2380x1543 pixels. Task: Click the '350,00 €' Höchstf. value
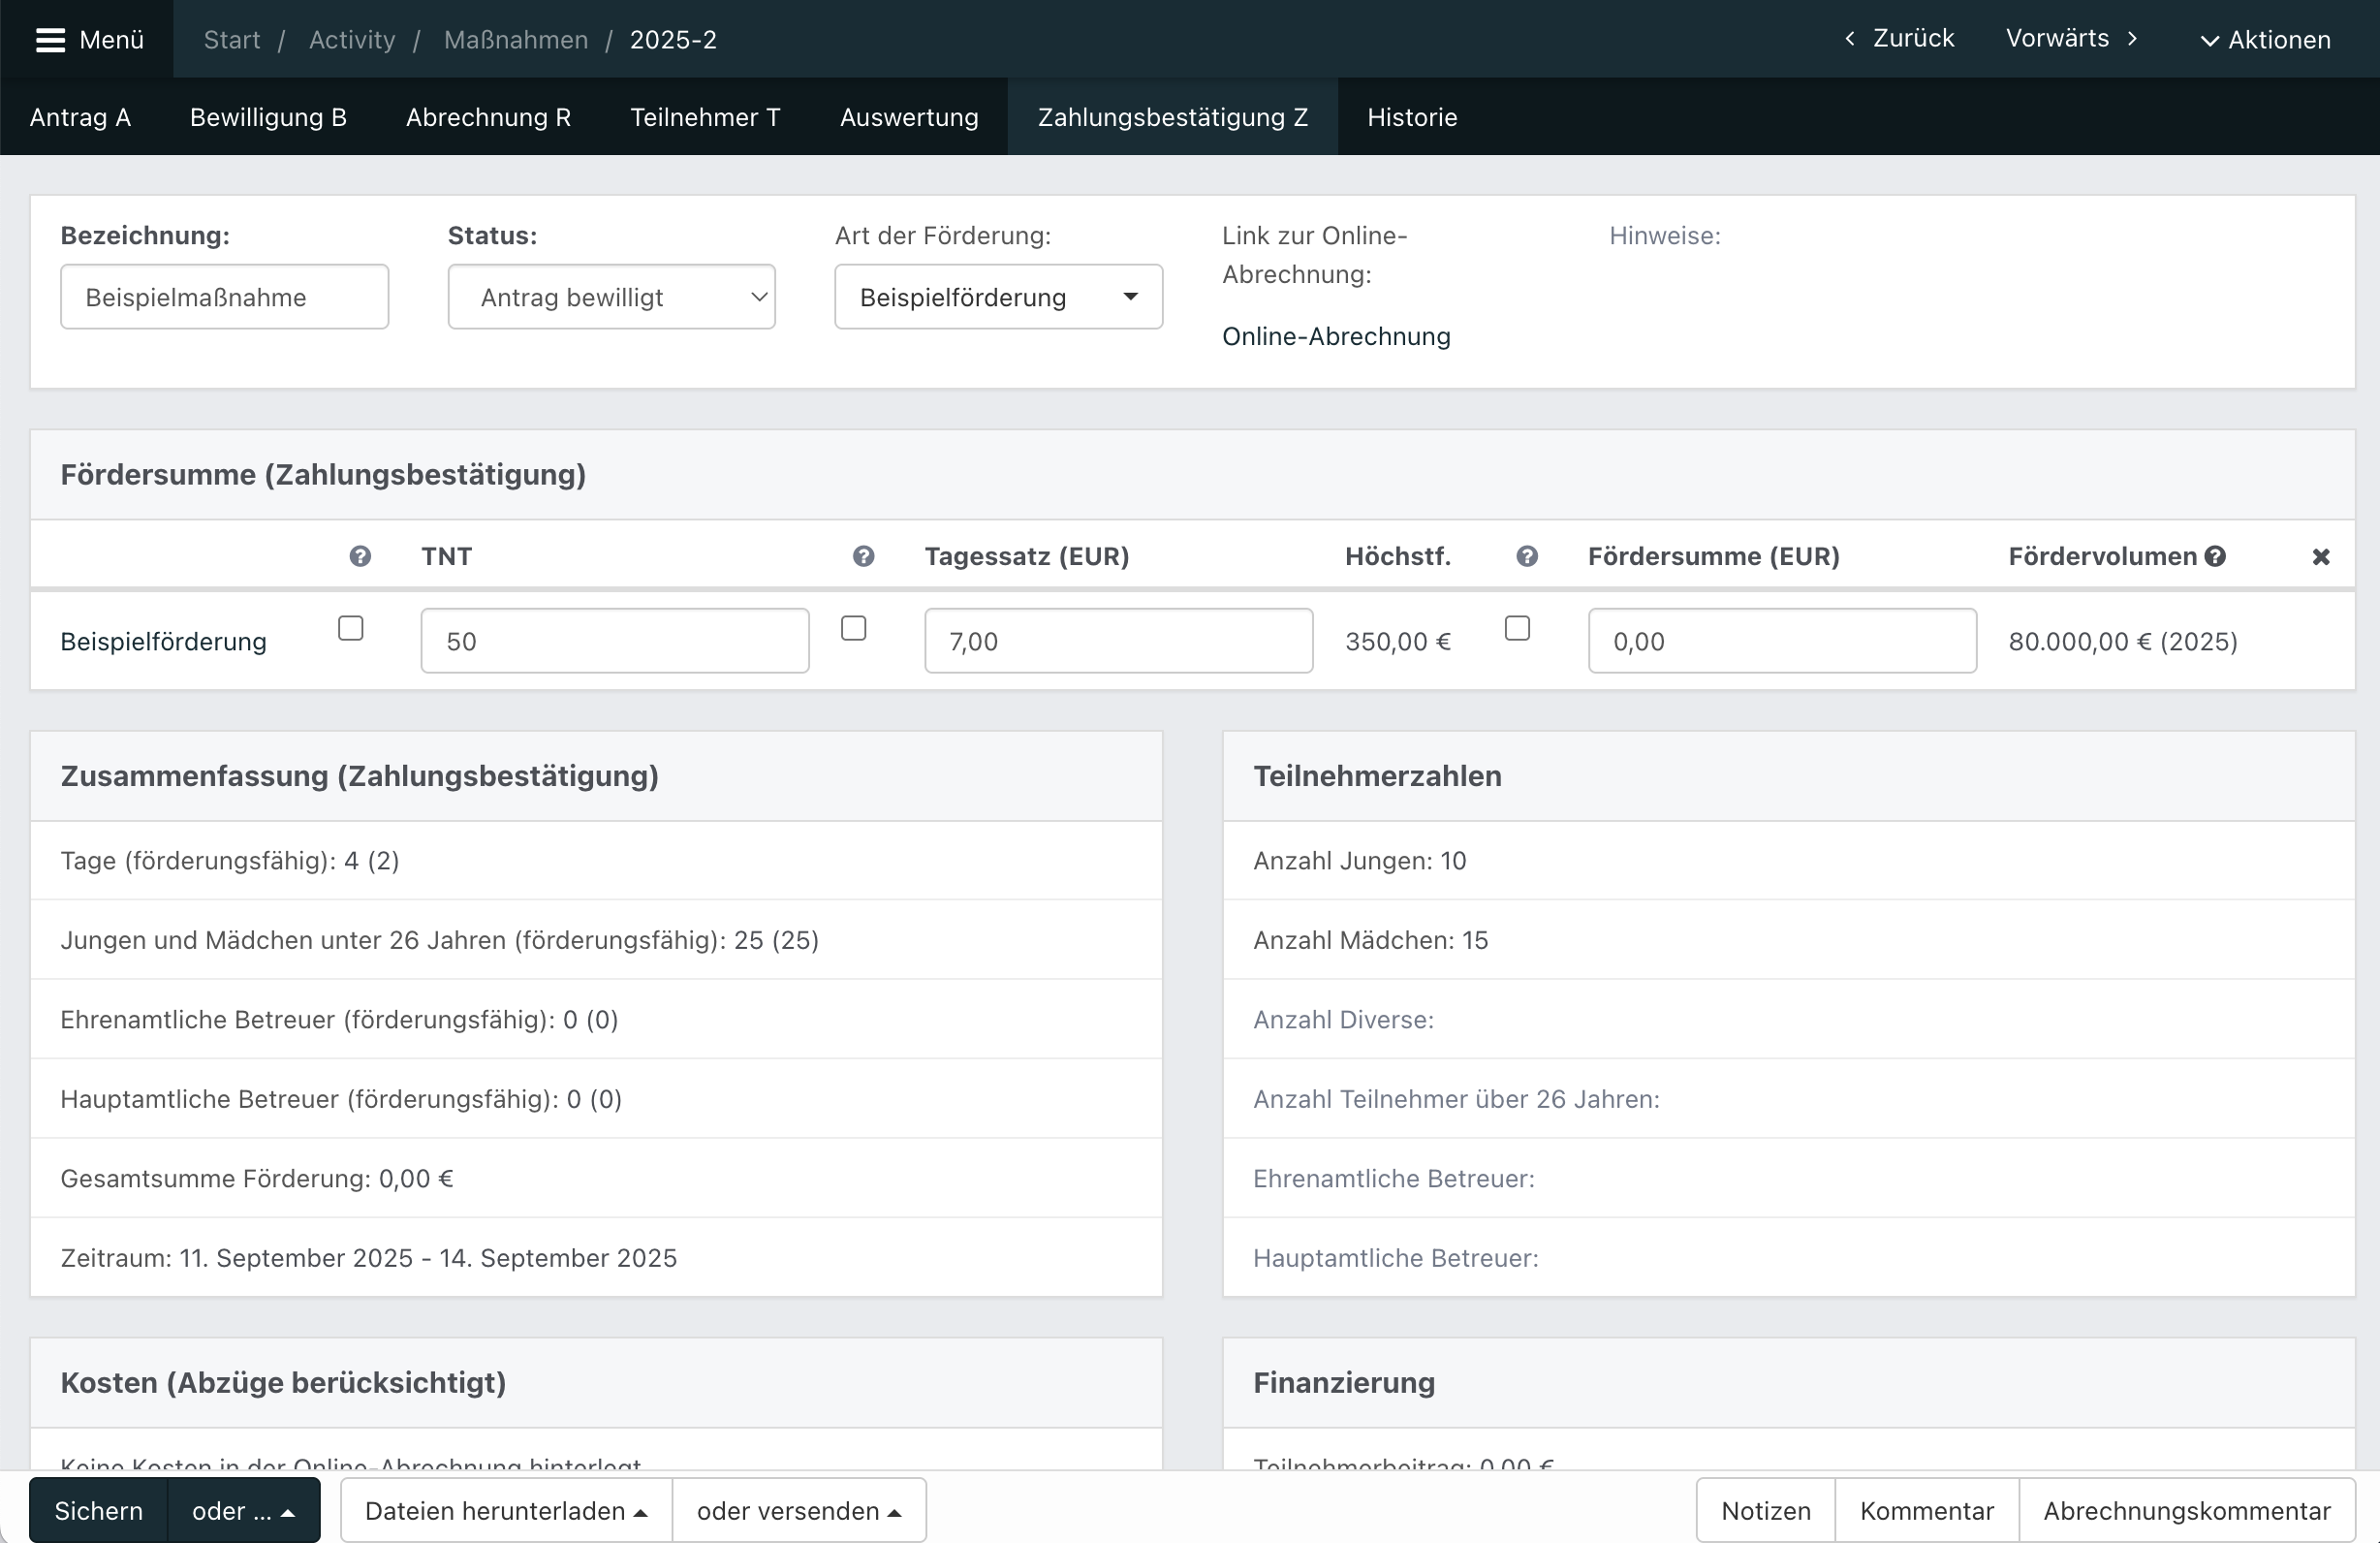(x=1398, y=641)
